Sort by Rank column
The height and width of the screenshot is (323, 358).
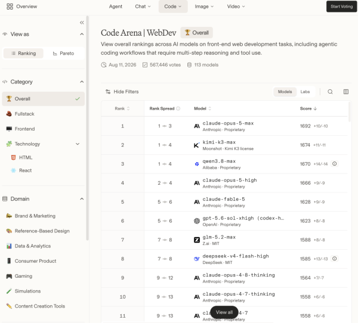122,108
